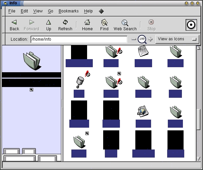Image resolution: width=203 pixels, height=170 pixels.
Task: Open the File menu
Action: point(12,11)
